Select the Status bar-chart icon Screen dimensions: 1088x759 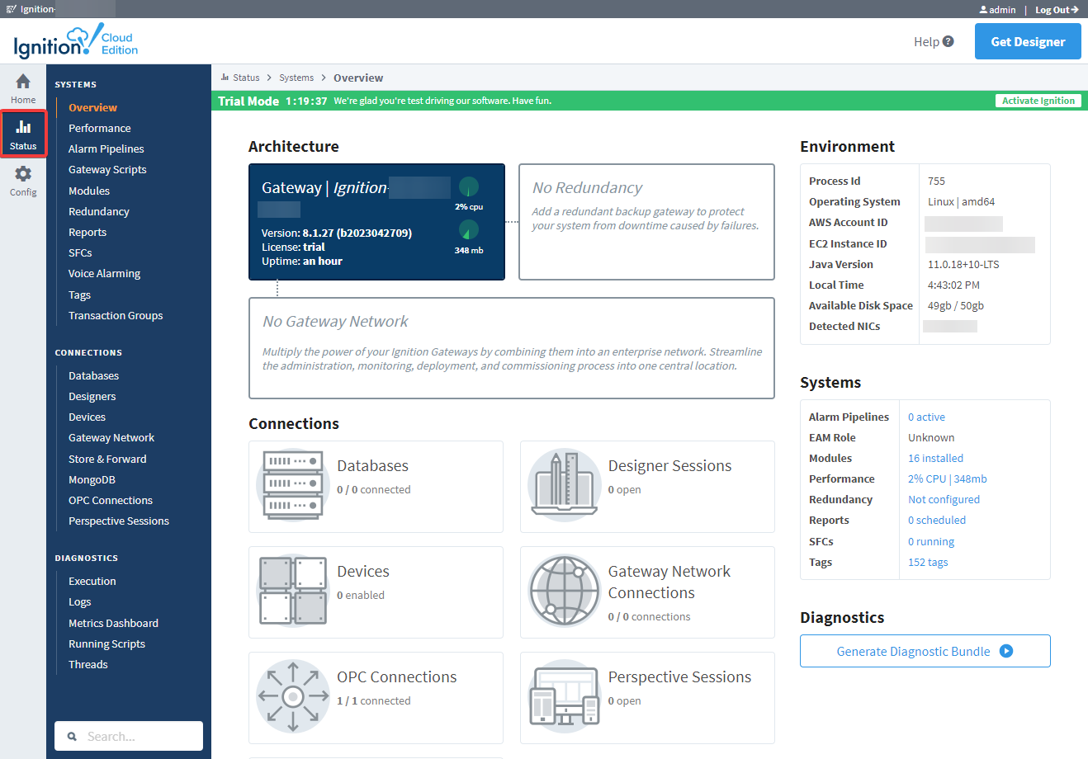tap(23, 127)
